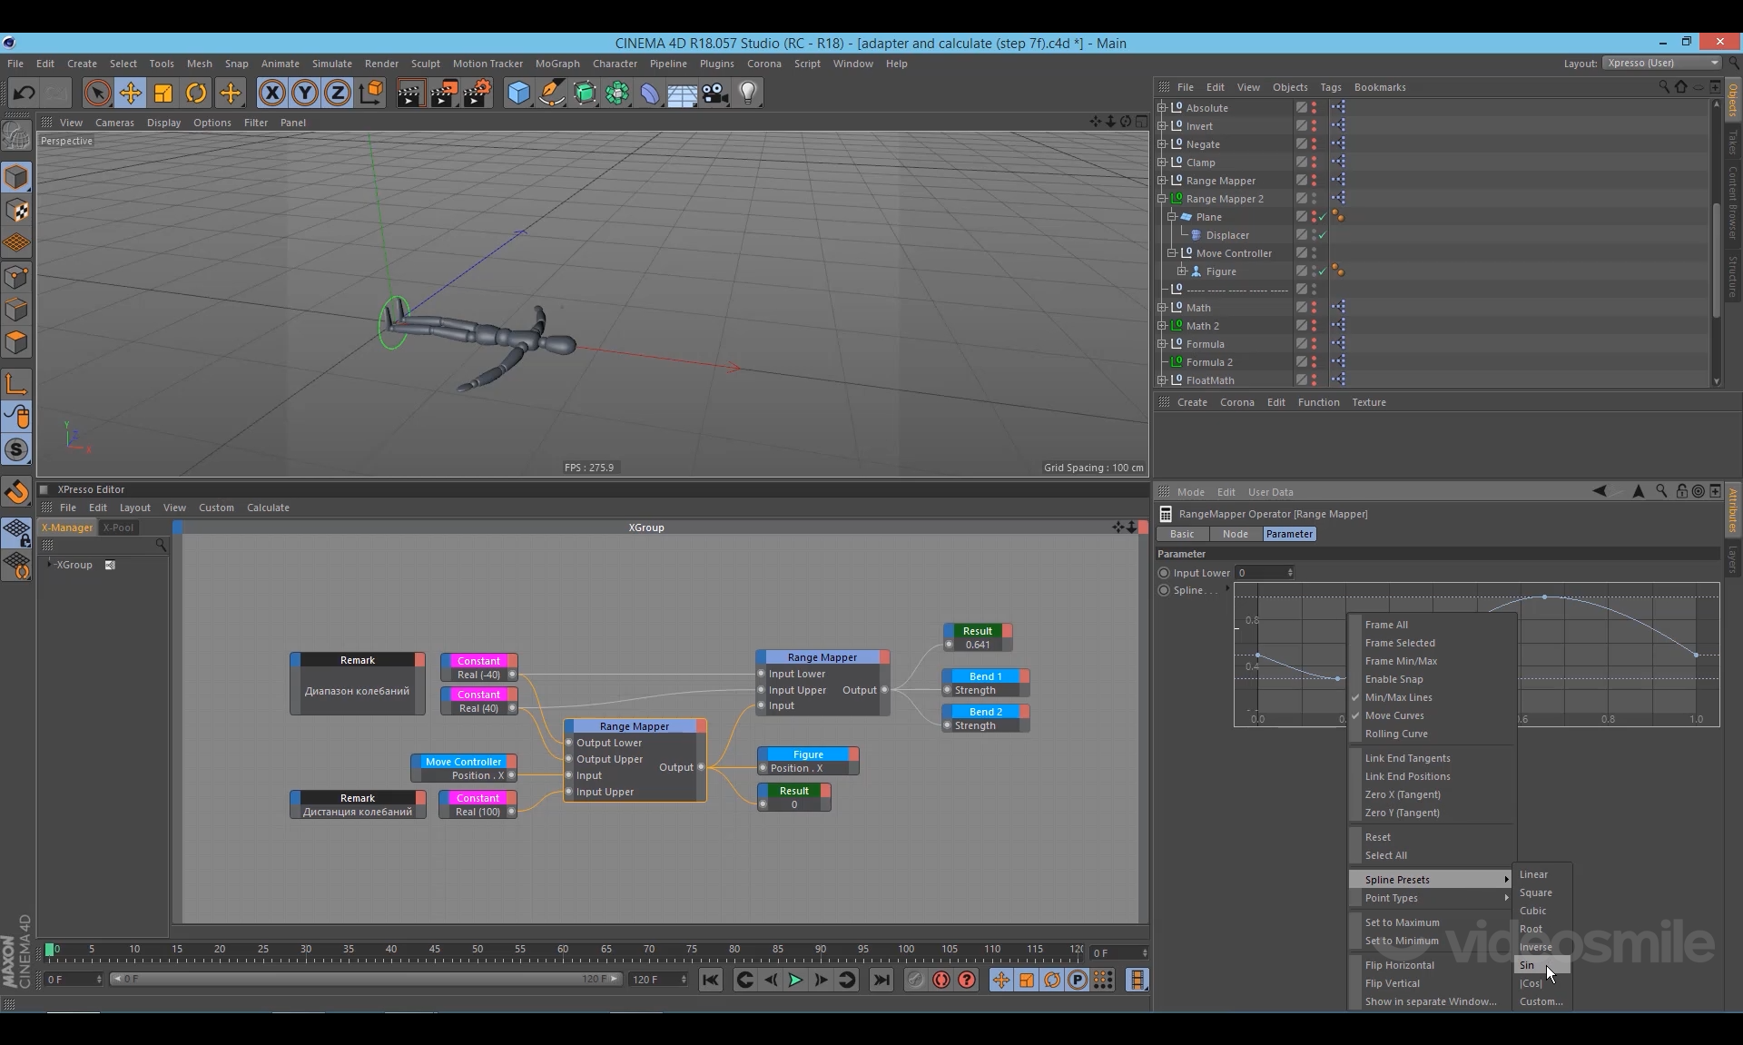Viewport: 1743px width, 1045px height.
Task: Select the Move tool in top toolbar
Action: 130,93
